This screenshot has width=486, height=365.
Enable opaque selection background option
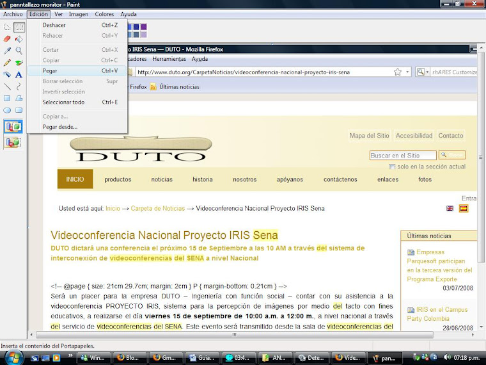click(13, 127)
